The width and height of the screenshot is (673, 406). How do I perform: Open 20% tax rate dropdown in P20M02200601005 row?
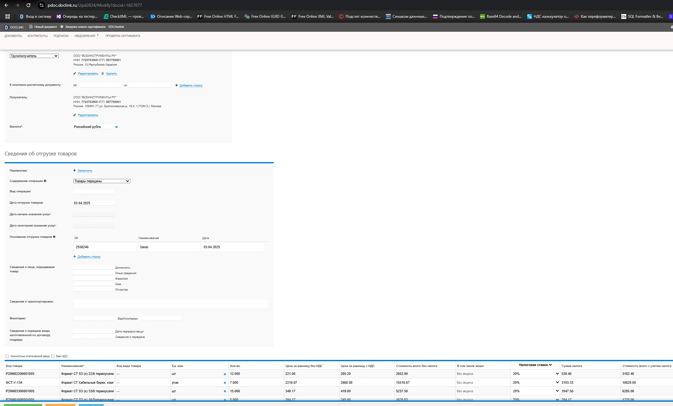coord(536,374)
